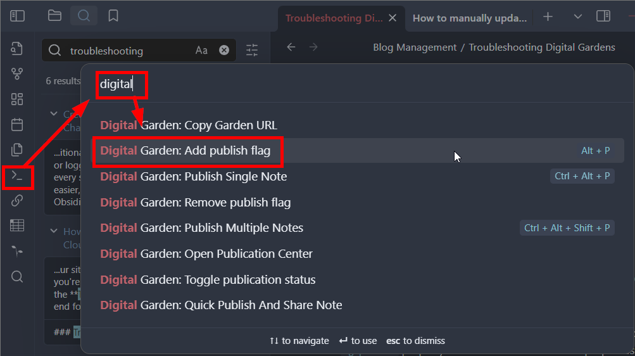Click the chain link icon in the ribbon

click(x=17, y=201)
